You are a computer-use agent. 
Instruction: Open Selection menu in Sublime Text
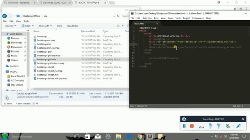point(147,18)
